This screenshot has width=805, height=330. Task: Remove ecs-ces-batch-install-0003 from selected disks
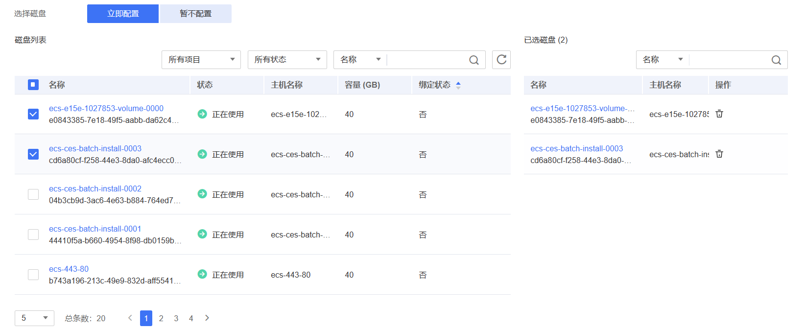point(719,154)
